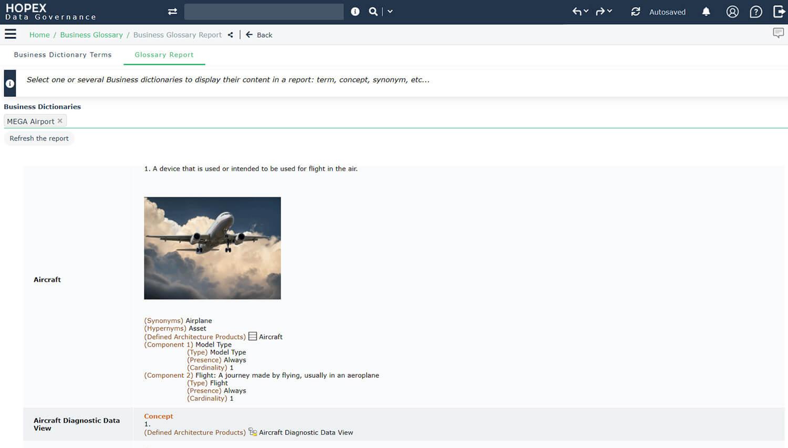Click Refresh the report button
This screenshot has width=788, height=448.
(39, 138)
